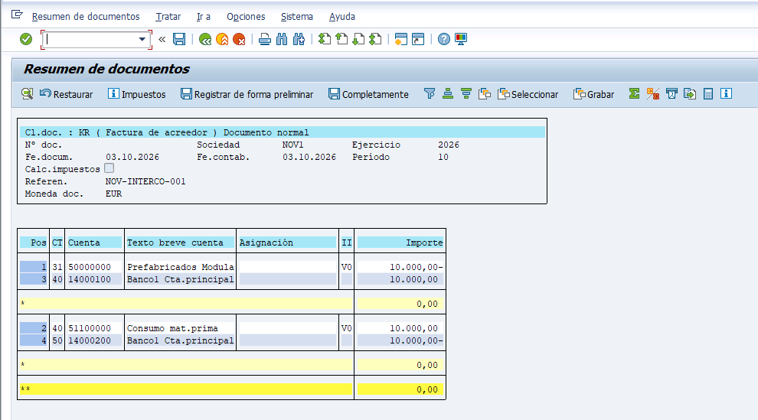Click the Impuestos button
Image resolution: width=758 pixels, height=420 pixels.
(137, 94)
